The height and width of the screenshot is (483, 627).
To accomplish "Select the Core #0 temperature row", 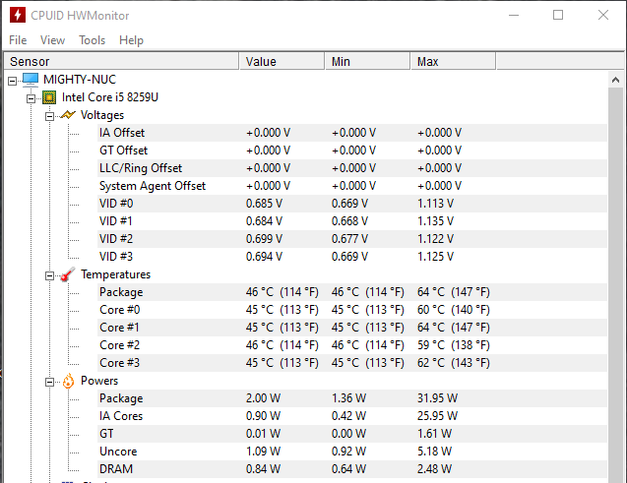I will click(352, 310).
